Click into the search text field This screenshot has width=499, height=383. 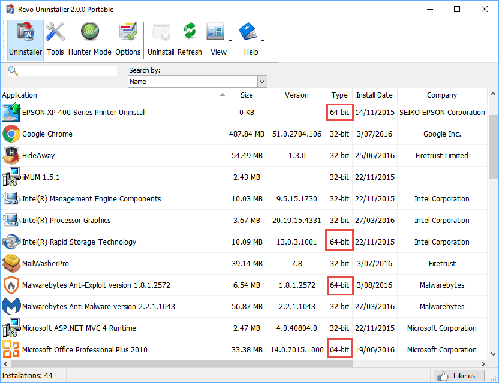pos(67,71)
